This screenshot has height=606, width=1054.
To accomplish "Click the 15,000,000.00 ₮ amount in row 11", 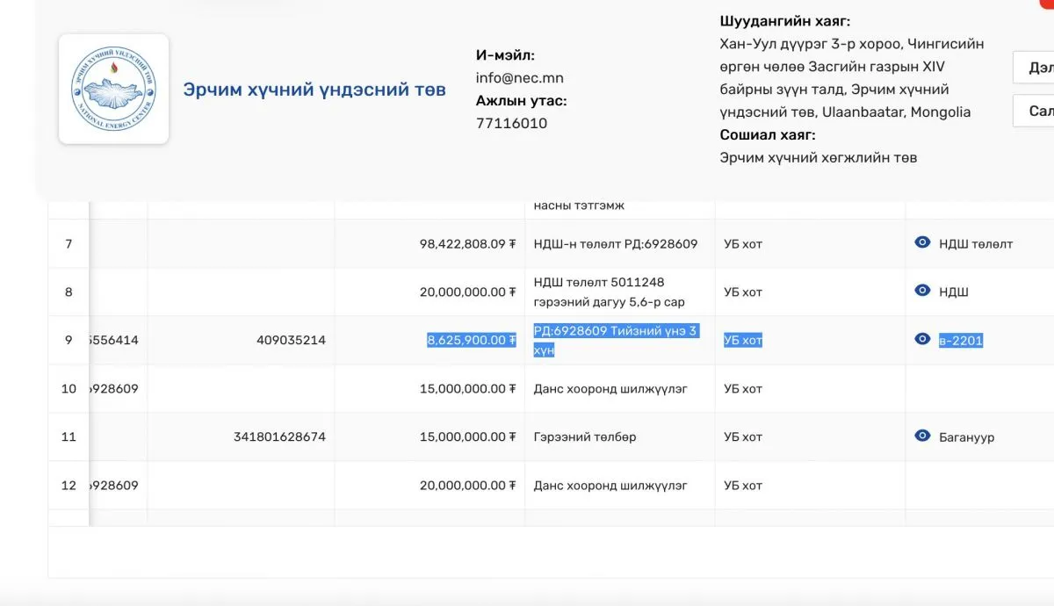I will pyautogui.click(x=467, y=437).
